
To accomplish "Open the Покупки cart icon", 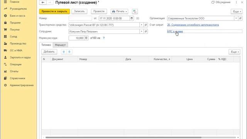I will tap(5, 30).
